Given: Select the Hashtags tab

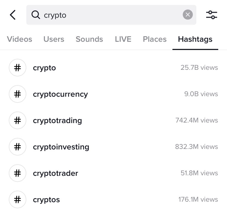Looking at the screenshot, I should (x=195, y=39).
